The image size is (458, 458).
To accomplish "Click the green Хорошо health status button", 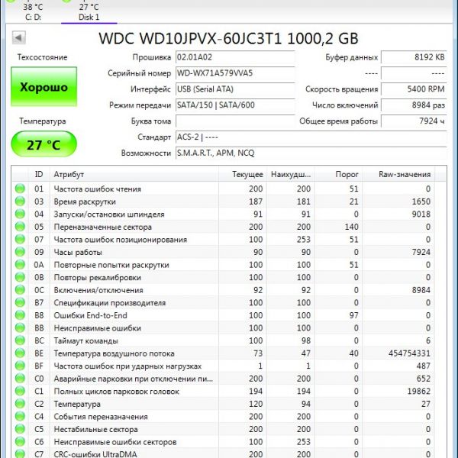I will pos(44,87).
